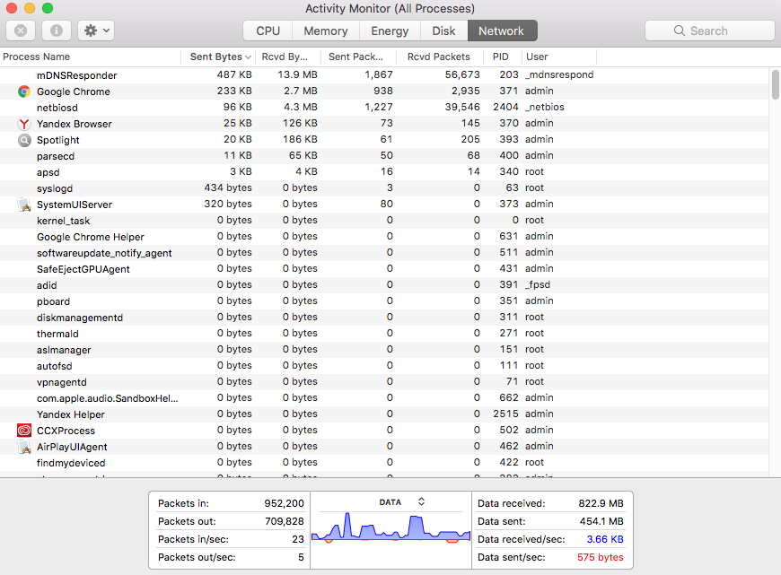Click the search magnifier icon
This screenshot has height=575, width=781.
point(679,30)
